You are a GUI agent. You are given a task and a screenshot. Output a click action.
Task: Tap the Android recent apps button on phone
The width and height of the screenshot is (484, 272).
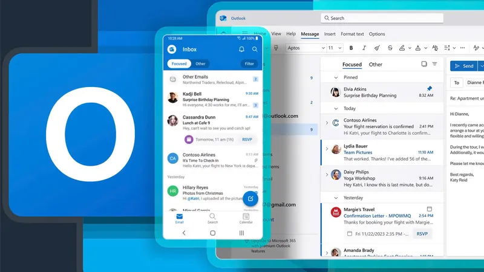[x=241, y=233]
